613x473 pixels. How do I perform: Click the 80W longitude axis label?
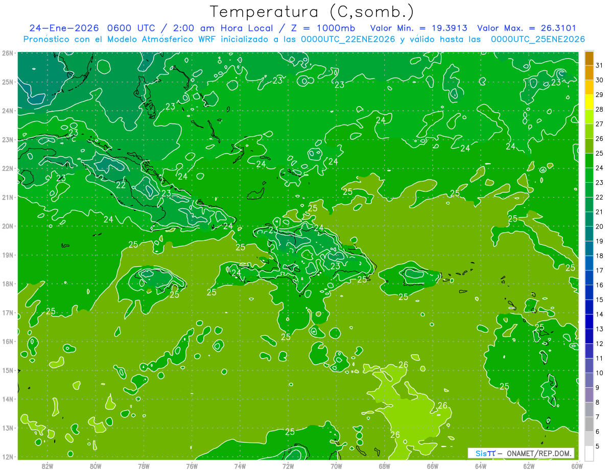pyautogui.click(x=95, y=465)
